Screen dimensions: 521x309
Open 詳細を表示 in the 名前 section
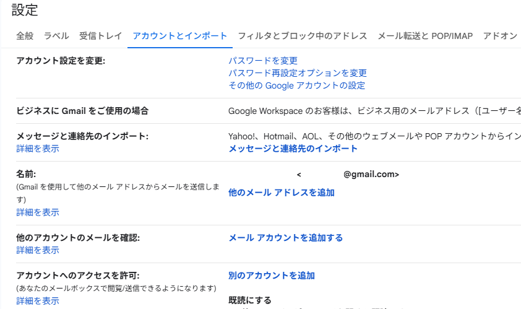pyautogui.click(x=38, y=212)
